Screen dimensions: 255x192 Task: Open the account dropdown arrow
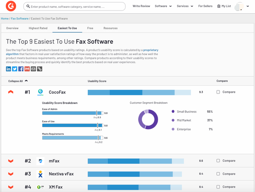tap(248, 6)
